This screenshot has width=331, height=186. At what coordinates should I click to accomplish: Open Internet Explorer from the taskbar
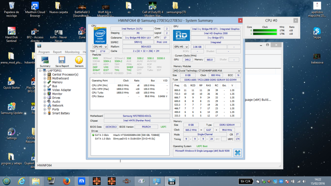point(21,181)
